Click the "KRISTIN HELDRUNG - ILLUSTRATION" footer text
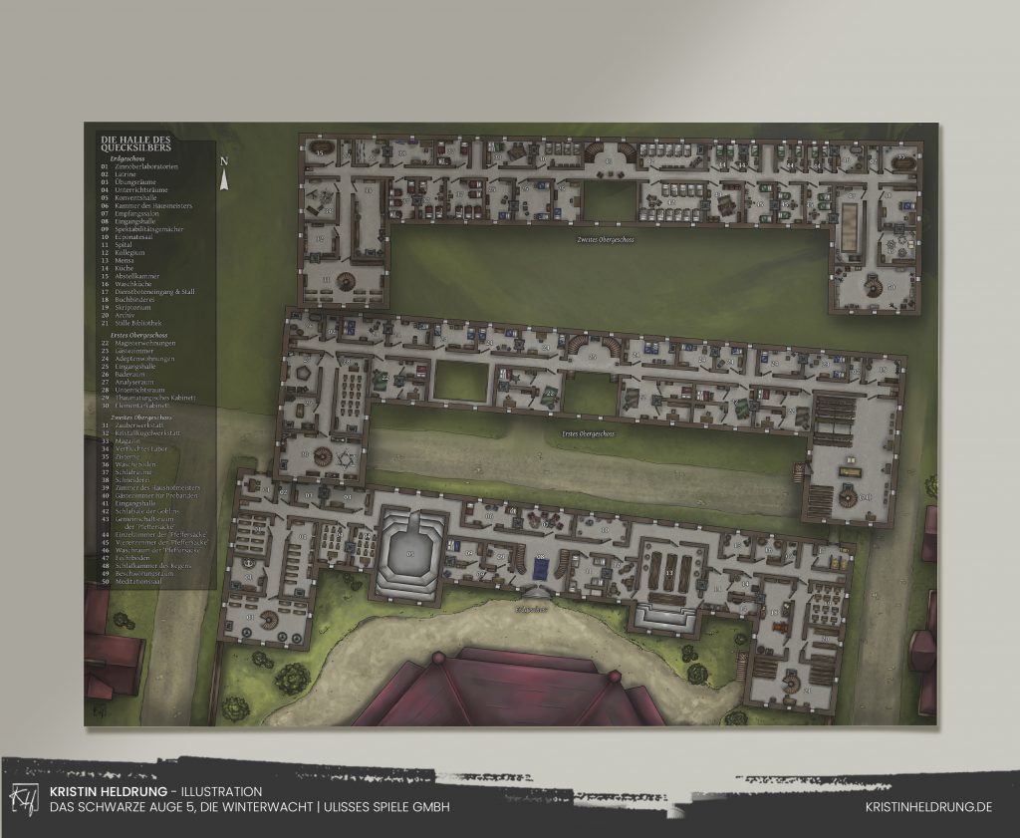 [156, 792]
